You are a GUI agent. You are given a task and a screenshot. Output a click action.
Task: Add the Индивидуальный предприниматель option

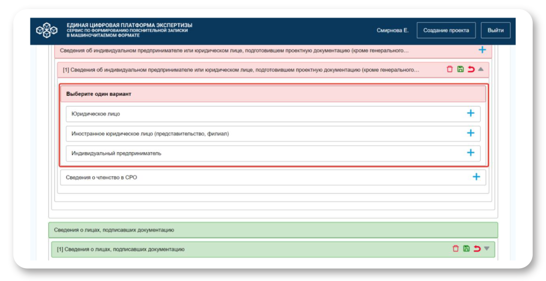point(470,153)
